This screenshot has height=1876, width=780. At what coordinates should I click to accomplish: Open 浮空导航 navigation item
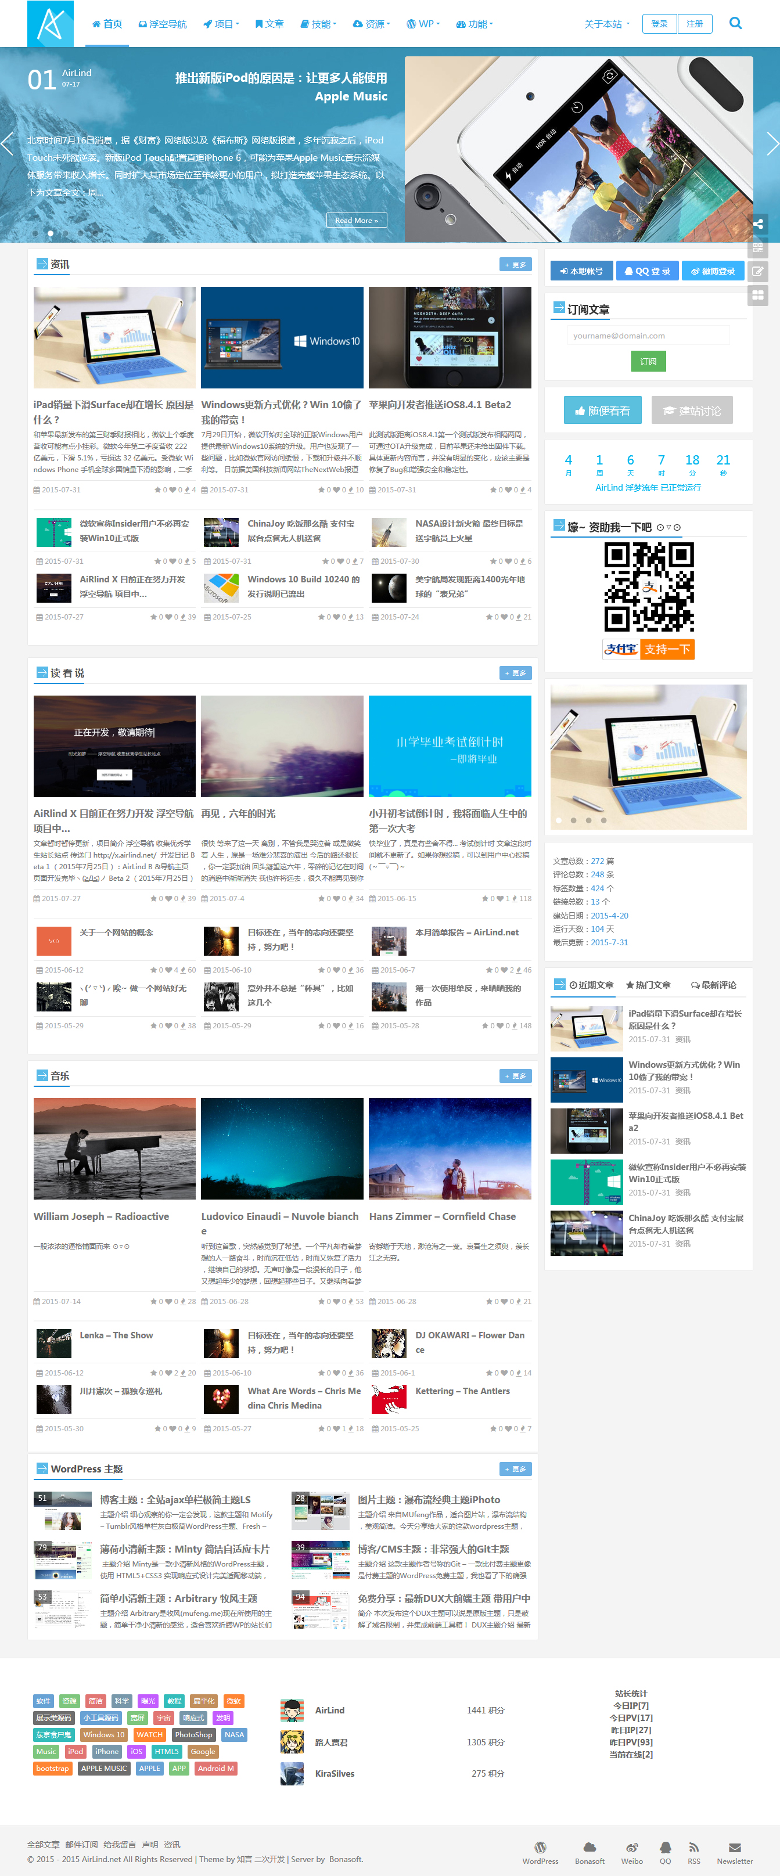click(163, 24)
